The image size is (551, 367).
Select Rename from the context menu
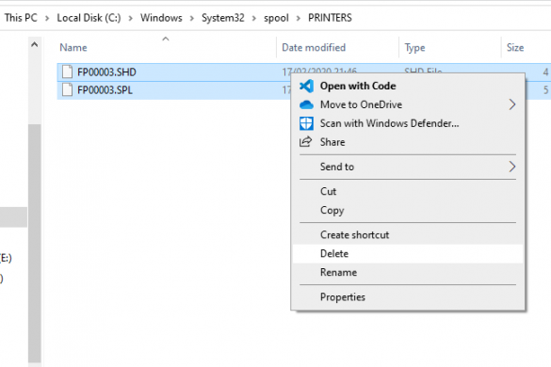pos(408,272)
